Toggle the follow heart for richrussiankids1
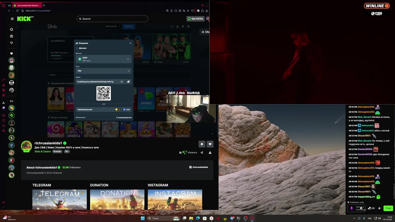 click(x=210, y=144)
